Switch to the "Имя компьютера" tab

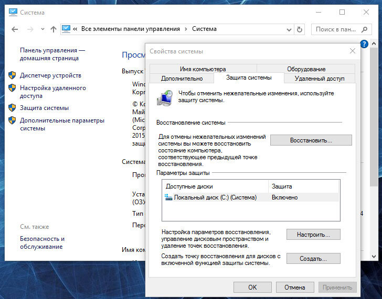(203, 69)
